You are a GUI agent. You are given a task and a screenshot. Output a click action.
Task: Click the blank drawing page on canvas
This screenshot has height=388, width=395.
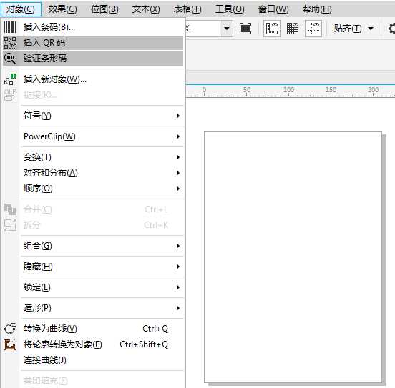[293, 257]
